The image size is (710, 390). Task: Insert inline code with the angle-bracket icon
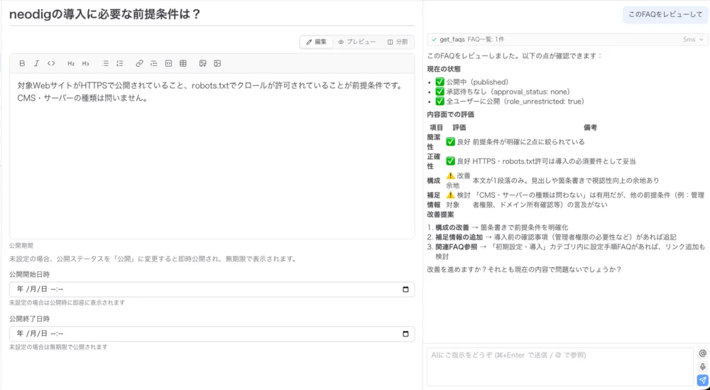pyautogui.click(x=51, y=63)
